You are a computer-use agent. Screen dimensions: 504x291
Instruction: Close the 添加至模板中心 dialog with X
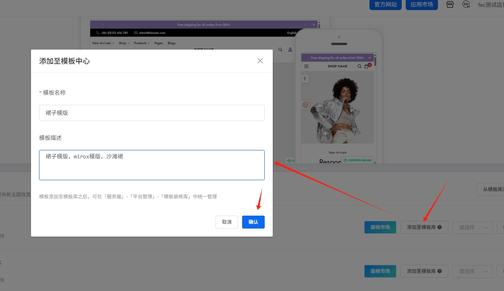[x=260, y=61]
